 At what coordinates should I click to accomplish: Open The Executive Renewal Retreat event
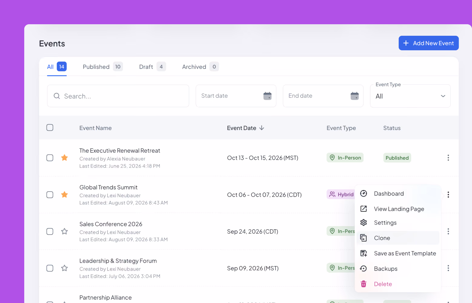point(120,151)
